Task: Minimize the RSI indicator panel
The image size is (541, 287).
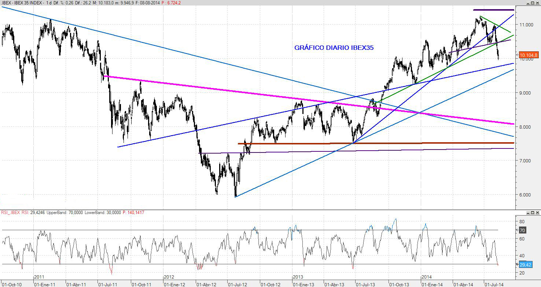Action: coord(527,212)
